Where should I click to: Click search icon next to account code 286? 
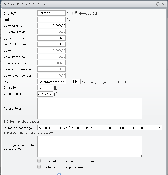coord(84,82)
